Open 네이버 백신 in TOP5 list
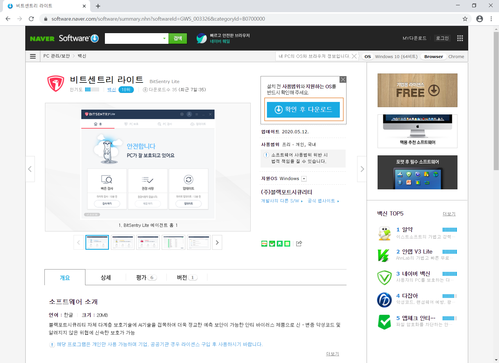 pos(416,274)
